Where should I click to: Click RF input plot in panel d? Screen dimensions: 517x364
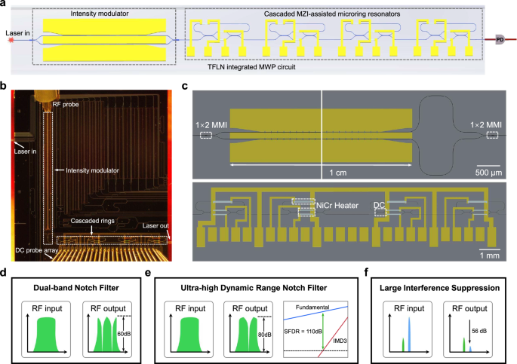click(46, 329)
